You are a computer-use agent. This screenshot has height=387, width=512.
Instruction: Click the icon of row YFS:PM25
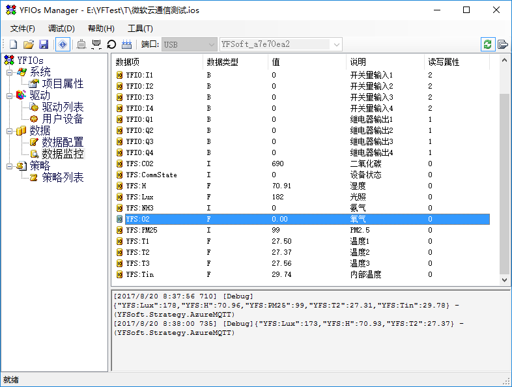[x=119, y=230]
